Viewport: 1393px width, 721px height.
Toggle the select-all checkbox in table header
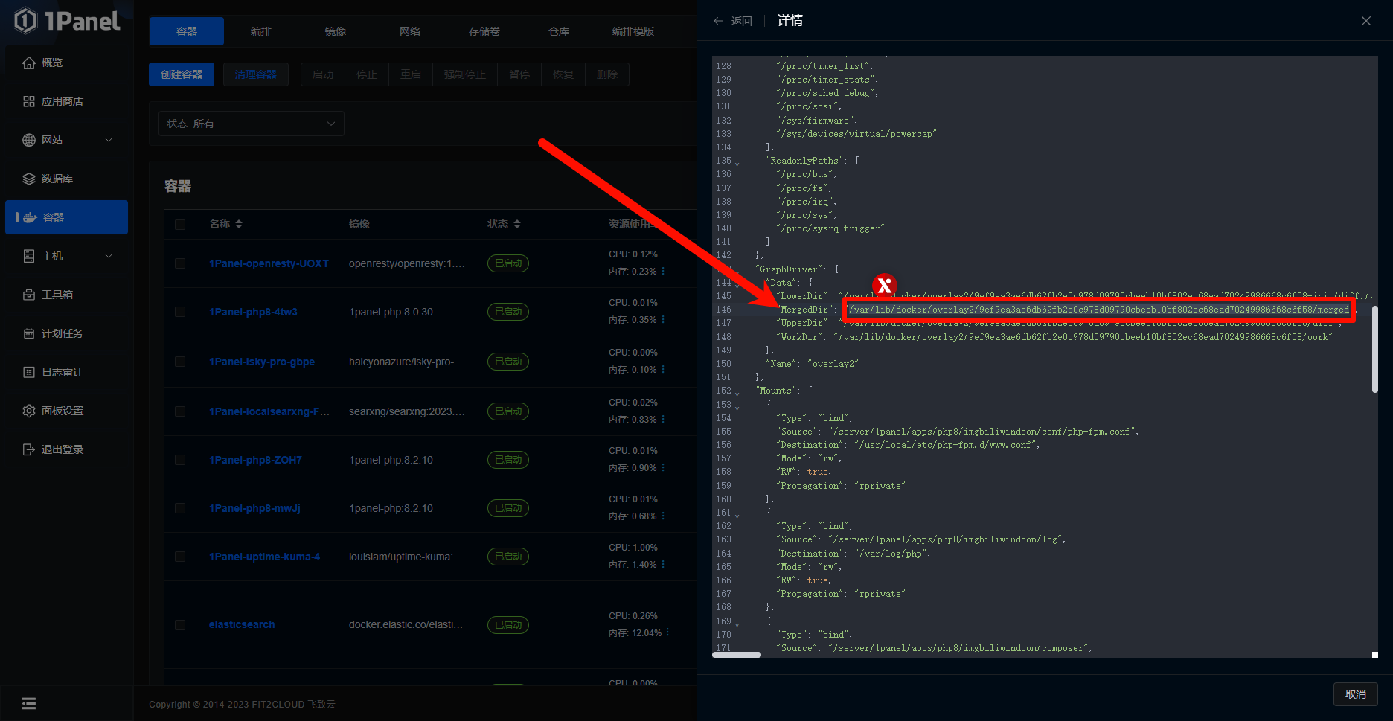tap(180, 224)
